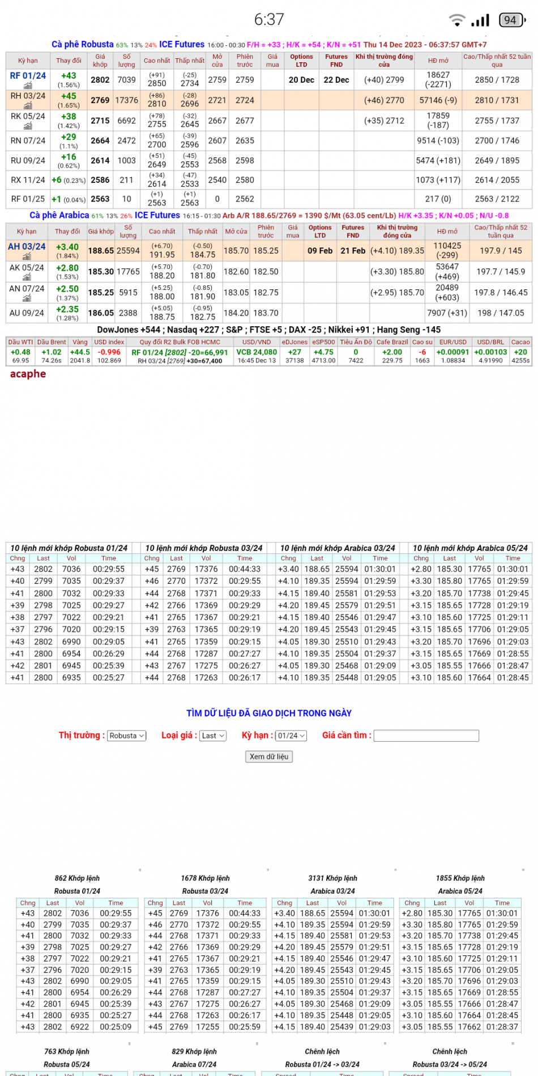Open the Loại giá dropdown set to Last
This screenshot has width=538, height=1076.
(x=214, y=736)
